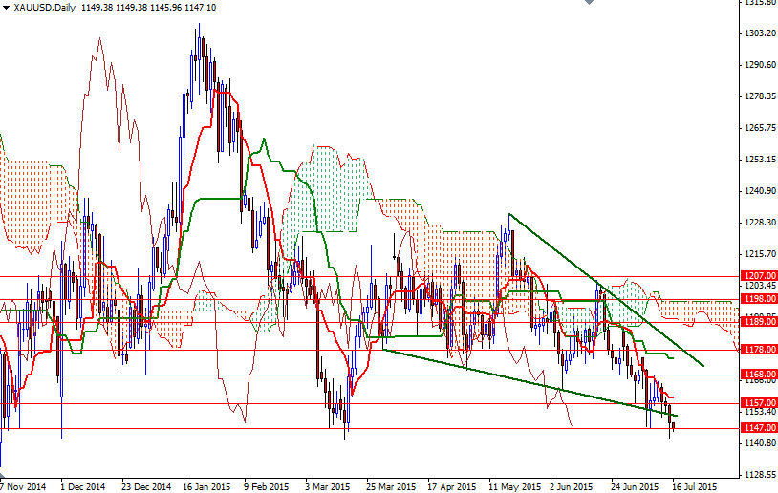Select the 1157.00 price level label

(x=758, y=403)
